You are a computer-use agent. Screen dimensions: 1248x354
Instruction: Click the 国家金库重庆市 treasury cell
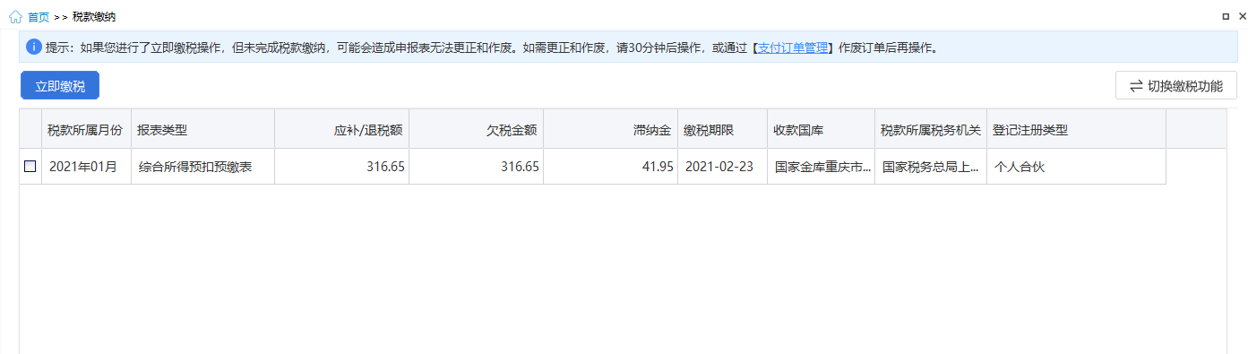[x=821, y=167]
